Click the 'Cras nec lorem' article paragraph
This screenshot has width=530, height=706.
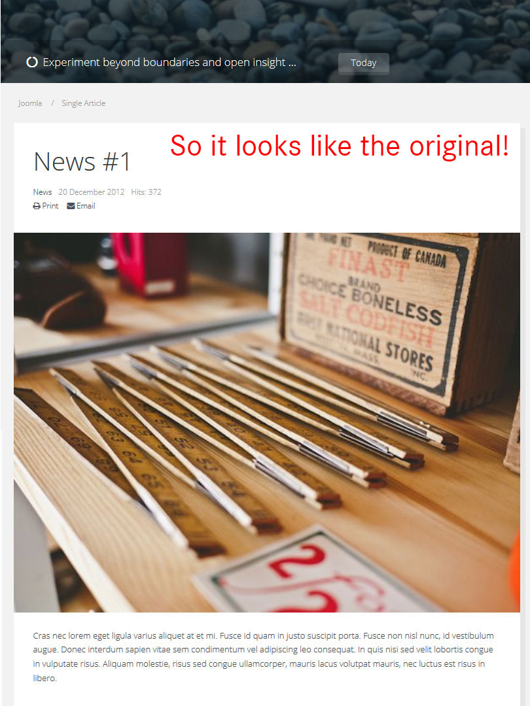[x=264, y=656]
